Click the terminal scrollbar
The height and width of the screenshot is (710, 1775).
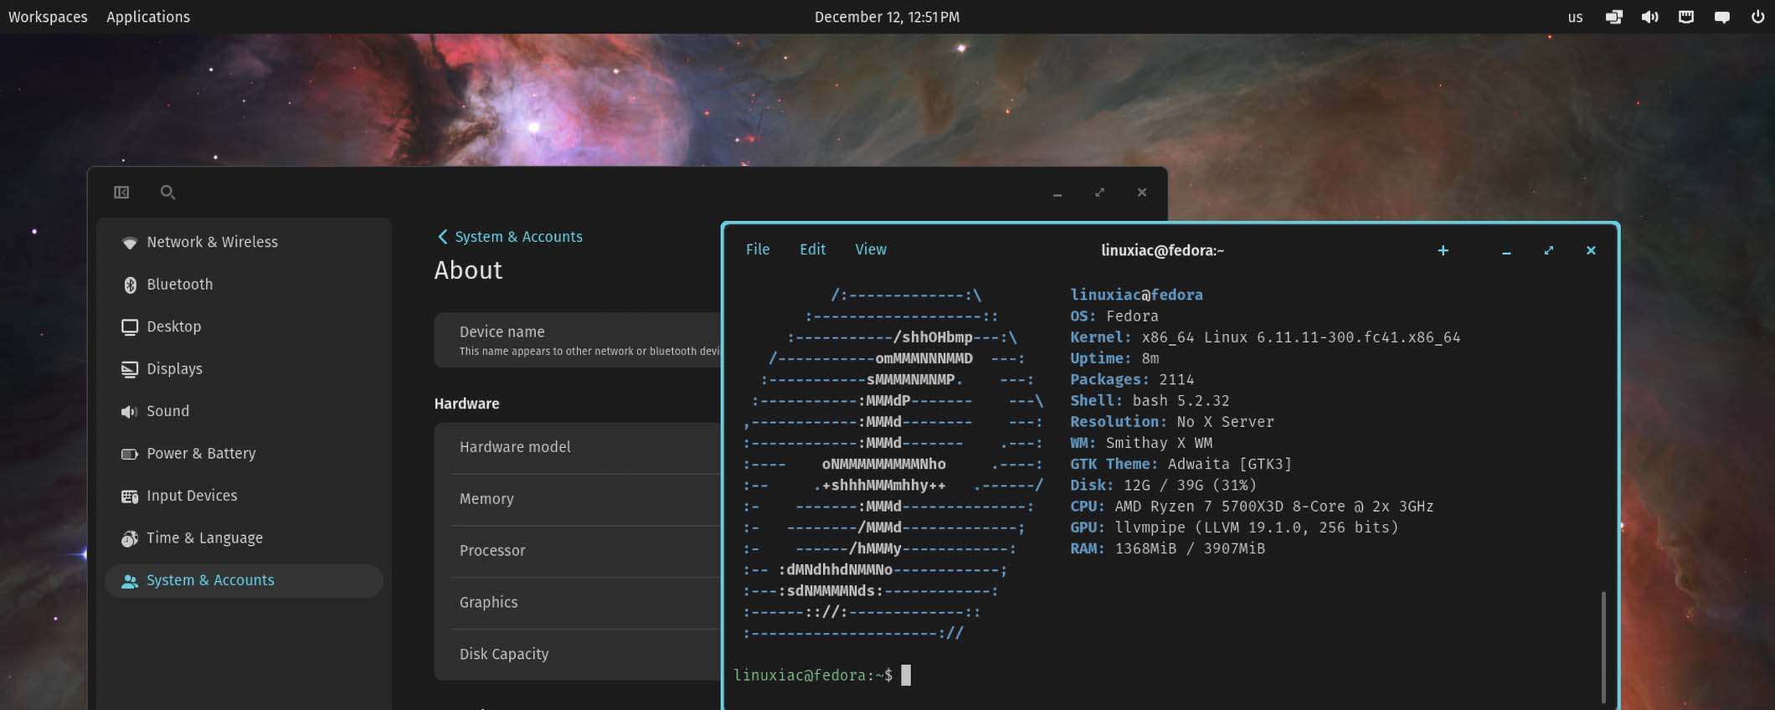pos(1603,646)
